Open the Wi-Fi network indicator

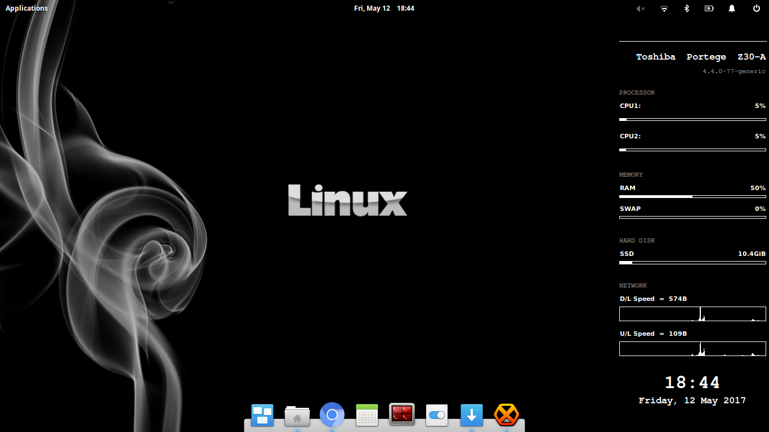tap(664, 8)
